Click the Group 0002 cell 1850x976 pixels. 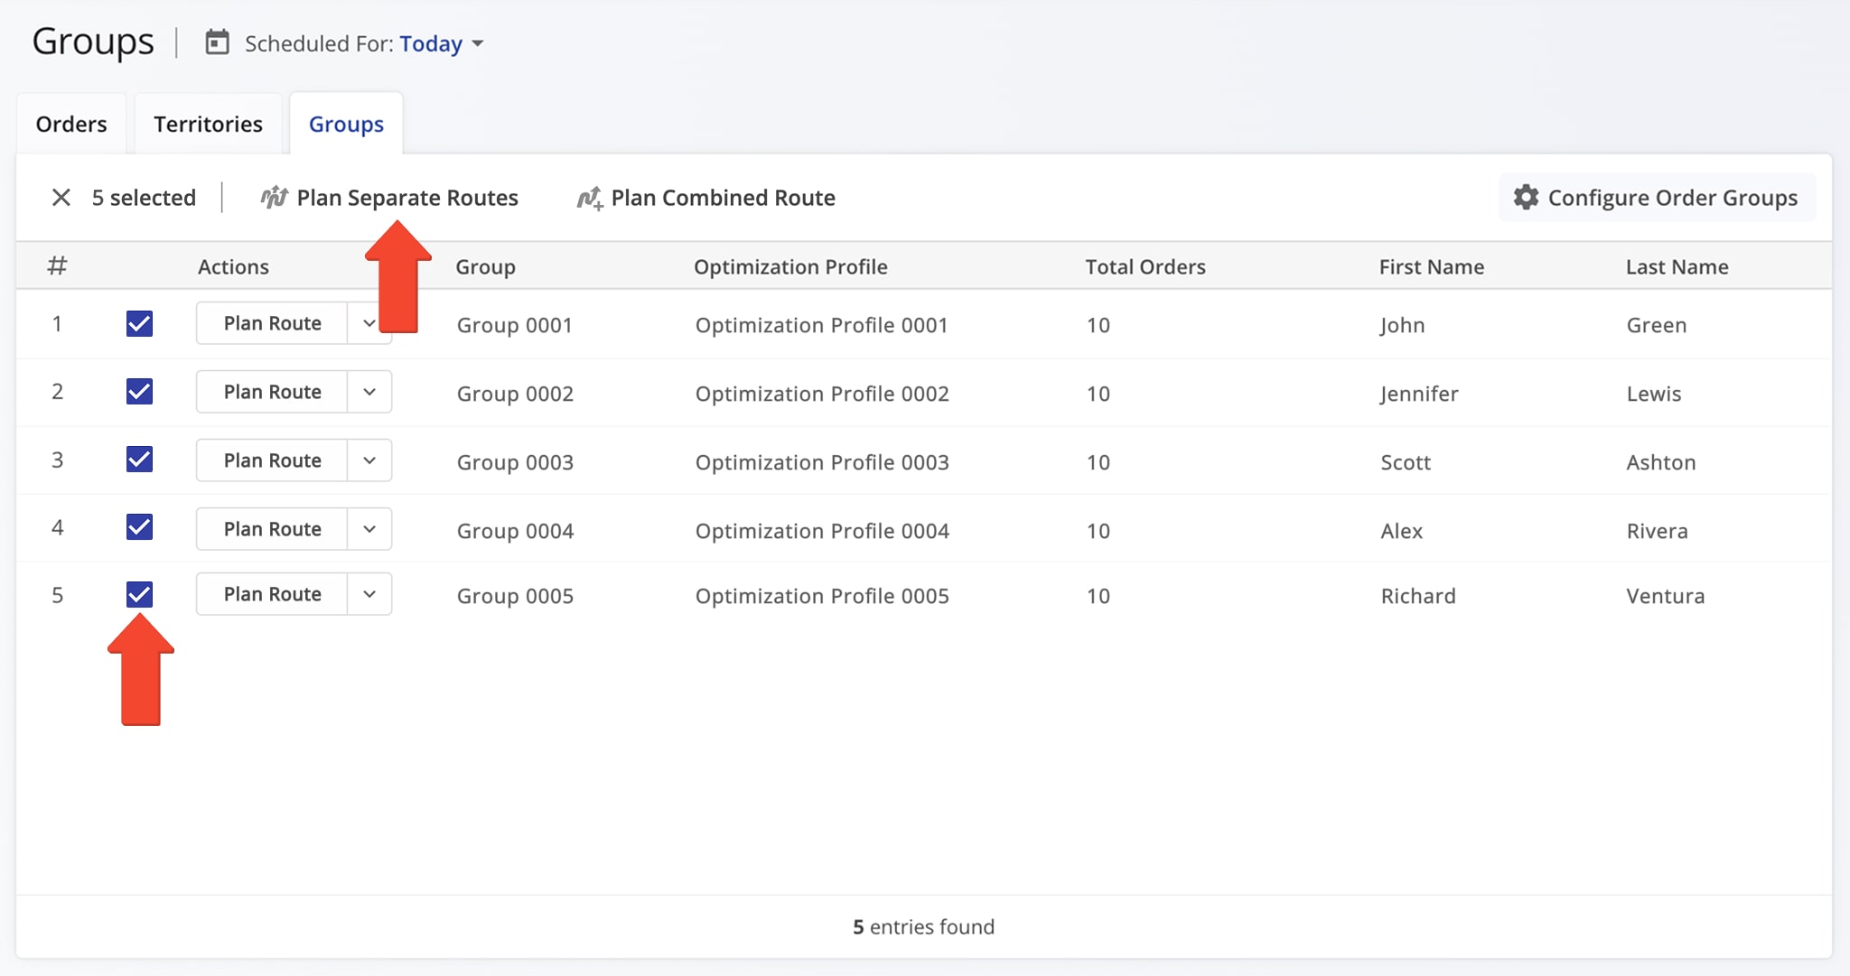point(515,394)
